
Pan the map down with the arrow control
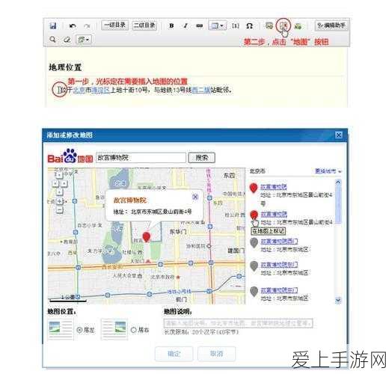coord(59,192)
